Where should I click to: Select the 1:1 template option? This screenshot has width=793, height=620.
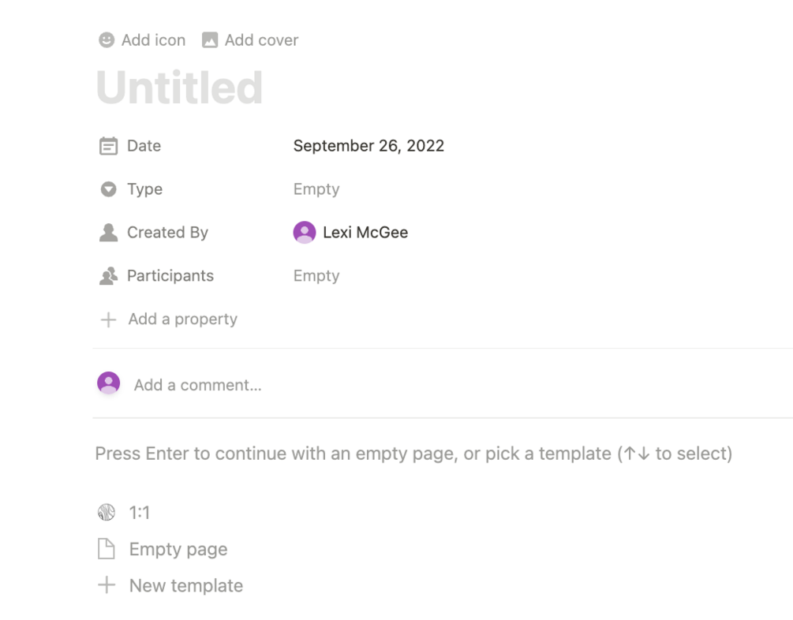[x=140, y=513]
